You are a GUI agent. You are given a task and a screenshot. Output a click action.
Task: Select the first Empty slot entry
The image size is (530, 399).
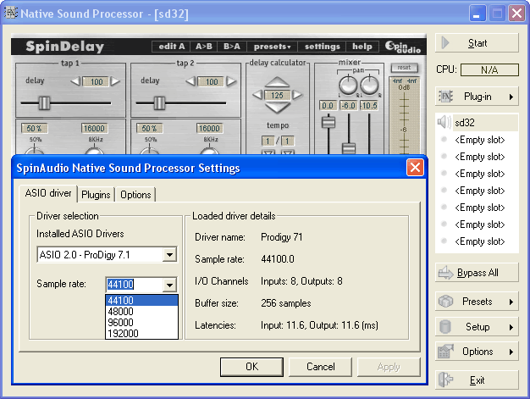click(480, 140)
